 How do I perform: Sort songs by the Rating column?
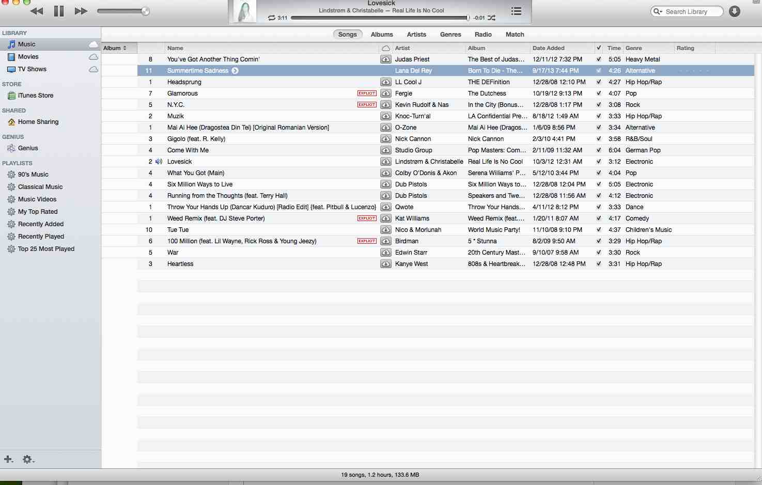pos(694,48)
